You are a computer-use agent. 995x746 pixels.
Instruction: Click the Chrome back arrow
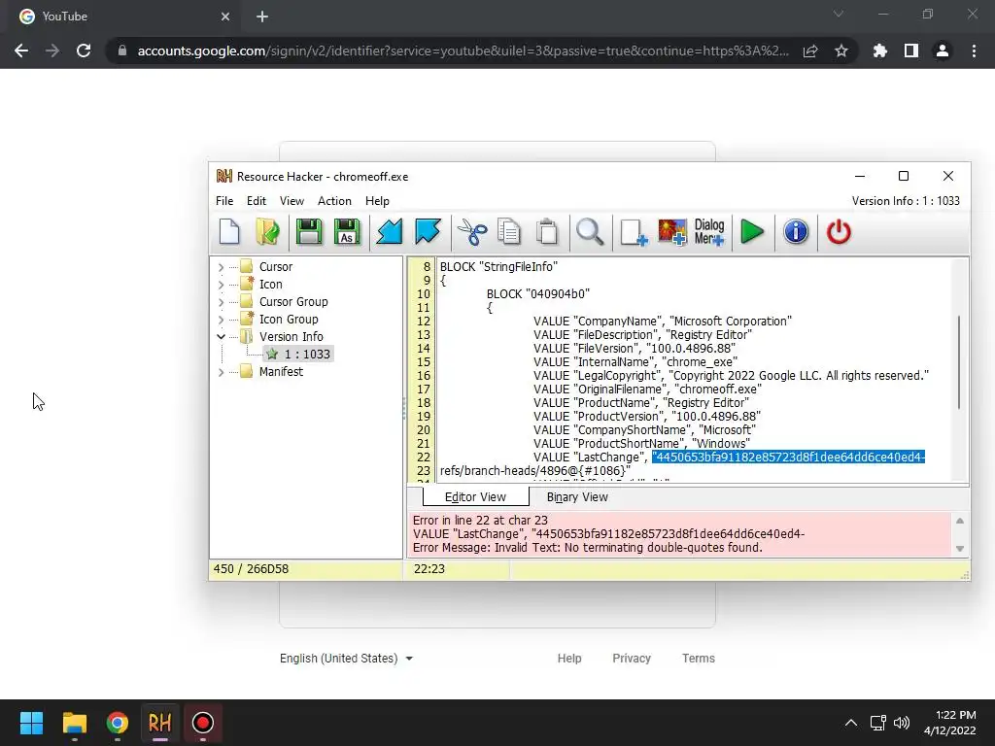[21, 51]
